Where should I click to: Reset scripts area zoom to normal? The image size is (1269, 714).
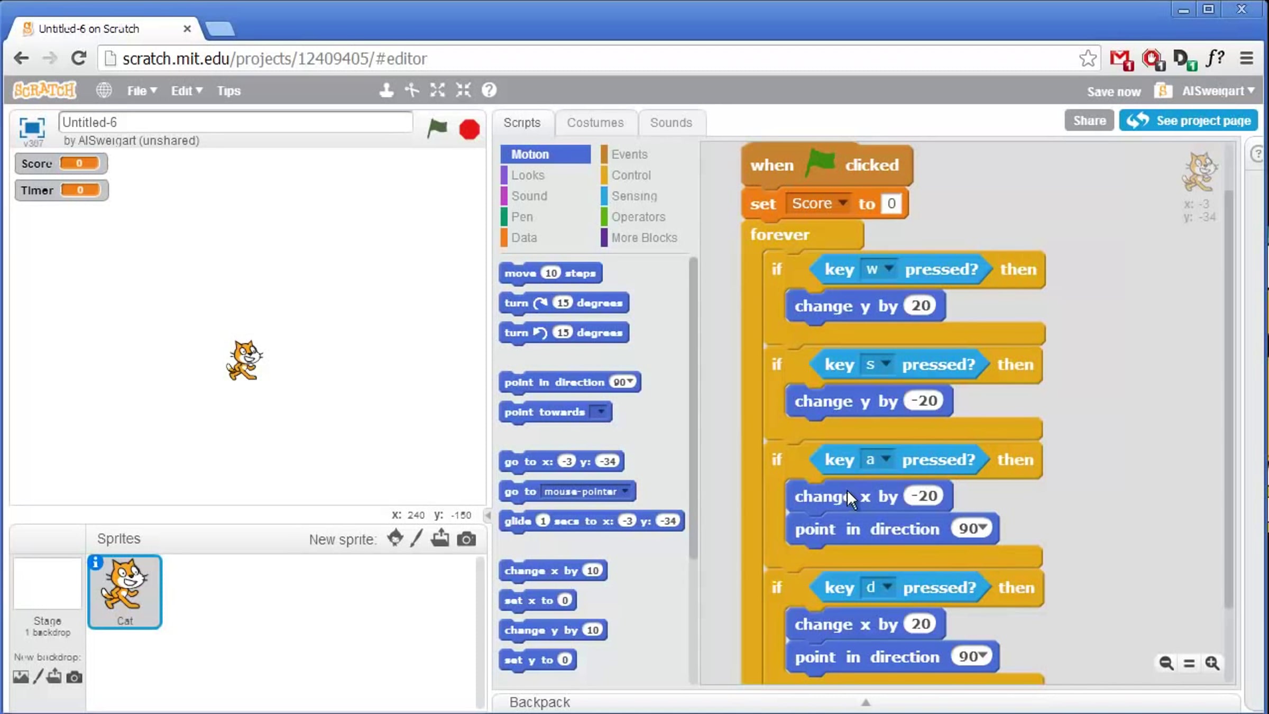(x=1189, y=663)
